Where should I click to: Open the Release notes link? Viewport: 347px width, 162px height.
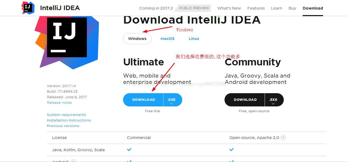click(x=59, y=103)
